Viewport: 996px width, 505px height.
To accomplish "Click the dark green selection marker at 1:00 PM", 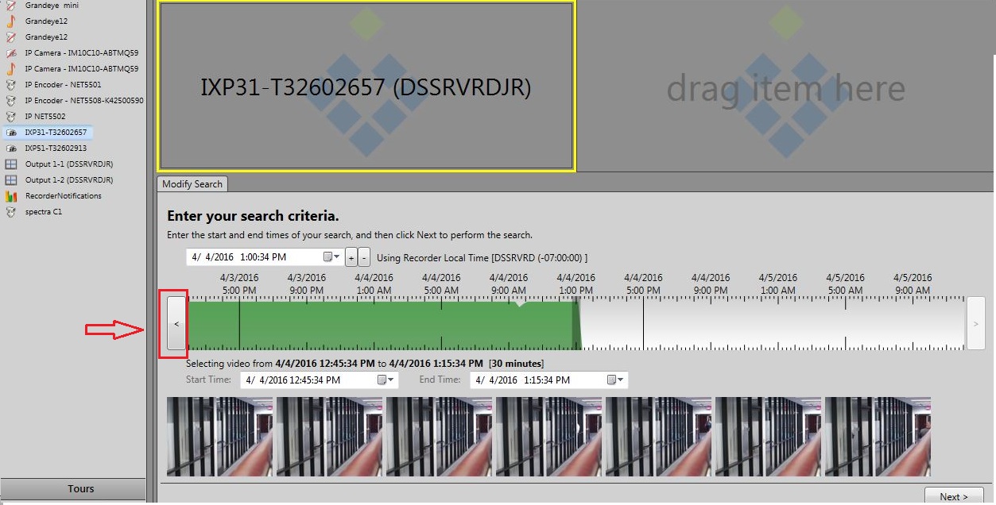I will 576,325.
